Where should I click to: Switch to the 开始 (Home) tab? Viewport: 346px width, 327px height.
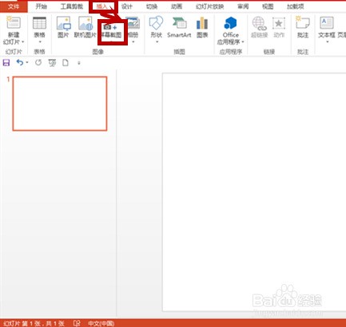(x=42, y=6)
